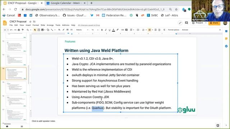This screenshot has height=129, width=230.
Task: Open the text Align dropdown
Action: pyautogui.click(x=132, y=30)
